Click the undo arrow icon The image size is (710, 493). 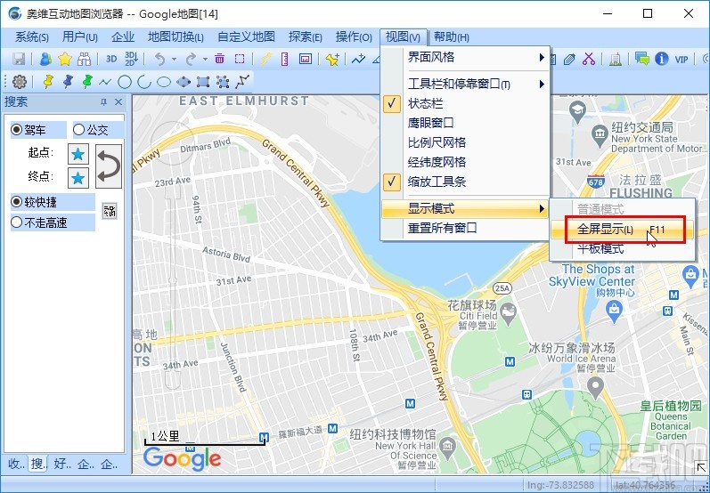(x=159, y=59)
